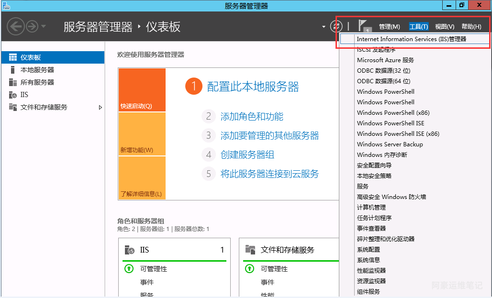
Task: Select IIS in the left sidebar
Action: point(24,95)
